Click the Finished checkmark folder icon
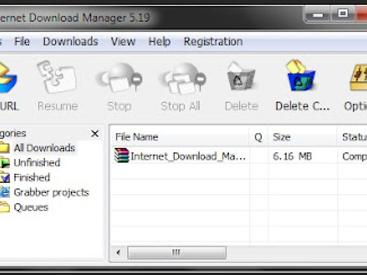The height and width of the screenshot is (275, 367). 4,177
